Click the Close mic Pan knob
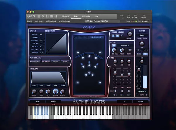The width and height of the screenshot is (176, 130). [x=115, y=62]
